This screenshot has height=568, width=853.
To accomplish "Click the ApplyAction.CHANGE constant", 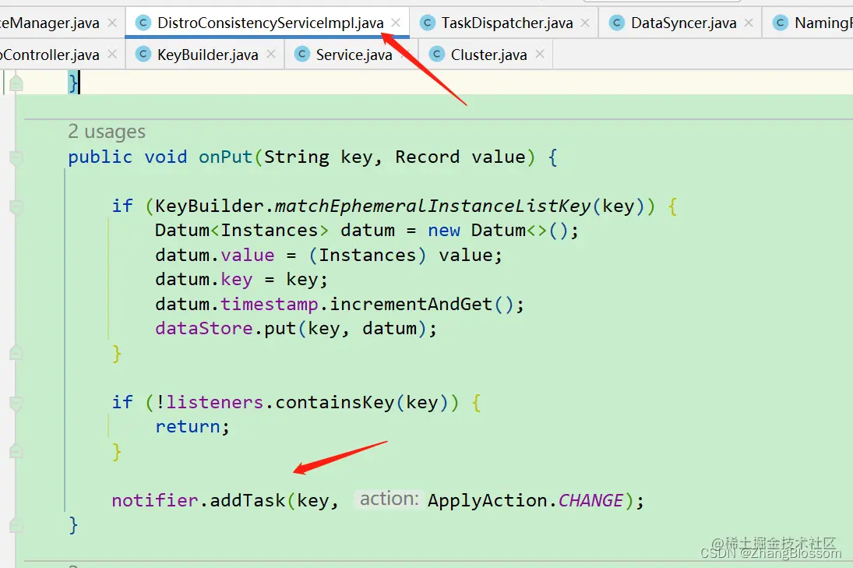I will pos(526,500).
